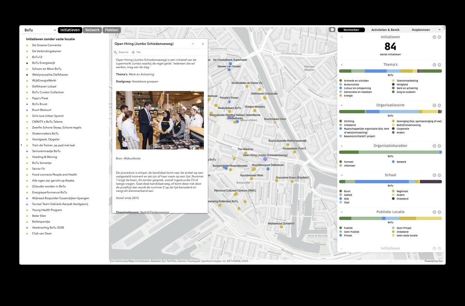465x306 pixels.
Task: Open the info icon for Schaal
Action: tap(439, 175)
